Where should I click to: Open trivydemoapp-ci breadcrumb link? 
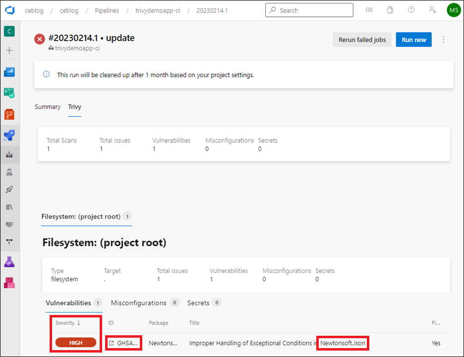click(x=158, y=10)
